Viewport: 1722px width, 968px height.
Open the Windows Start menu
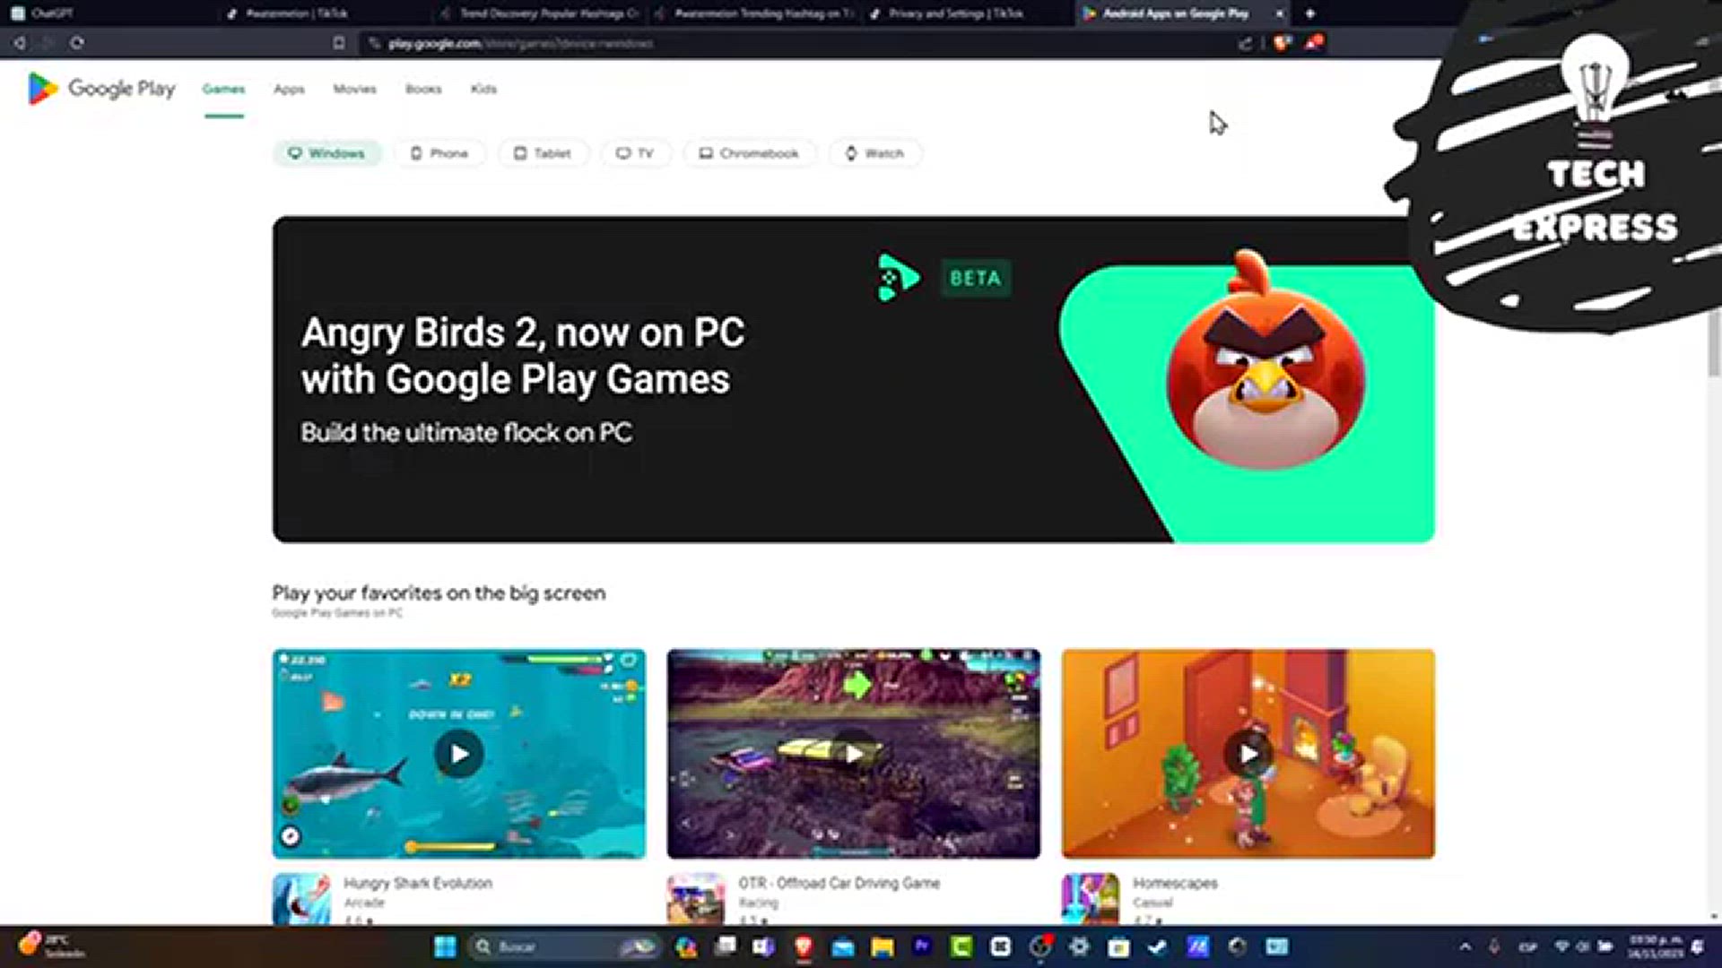click(445, 946)
